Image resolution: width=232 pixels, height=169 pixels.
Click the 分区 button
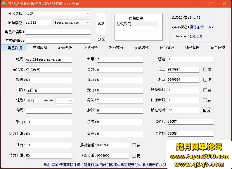coord(101,39)
